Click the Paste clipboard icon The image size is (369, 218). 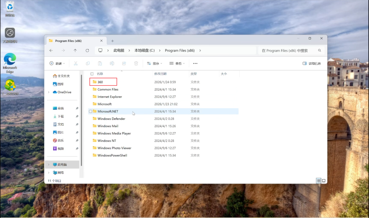tap(100, 63)
